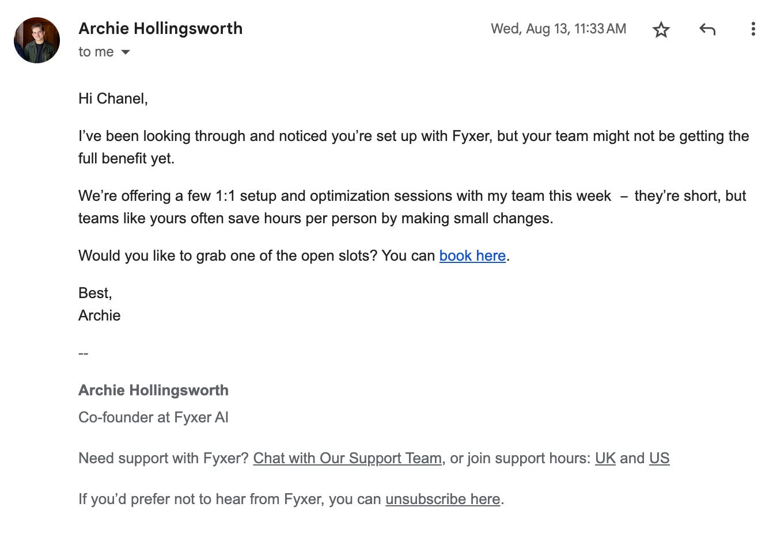Open the three-dot more options menu
773x534 pixels.
pos(753,29)
